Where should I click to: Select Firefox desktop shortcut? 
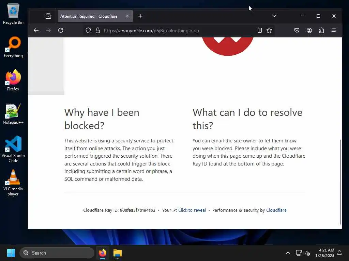coord(13,80)
